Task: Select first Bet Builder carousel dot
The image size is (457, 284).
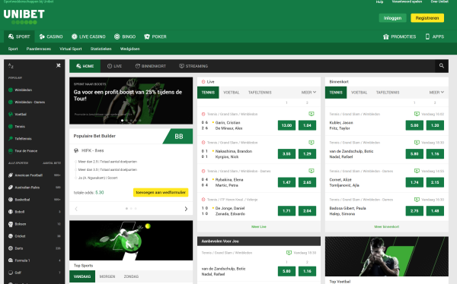Action: coord(126,208)
